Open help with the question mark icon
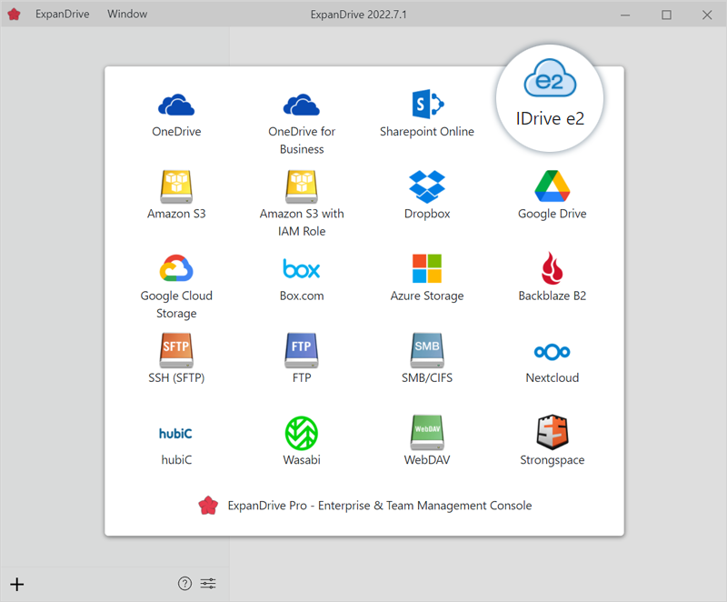Image resolution: width=727 pixels, height=602 pixels. [x=184, y=584]
